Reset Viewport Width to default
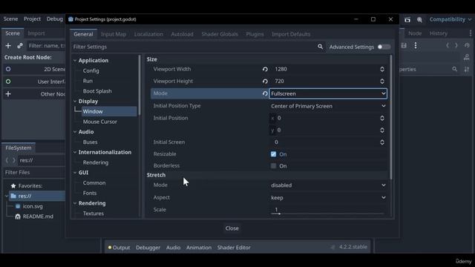The width and height of the screenshot is (475, 267). tap(265, 69)
